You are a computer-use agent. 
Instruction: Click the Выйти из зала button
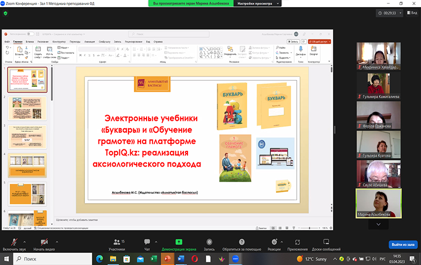[403, 244]
